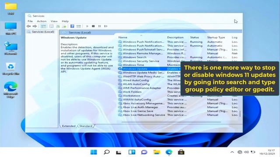Open the View menu

[x=54, y=21]
